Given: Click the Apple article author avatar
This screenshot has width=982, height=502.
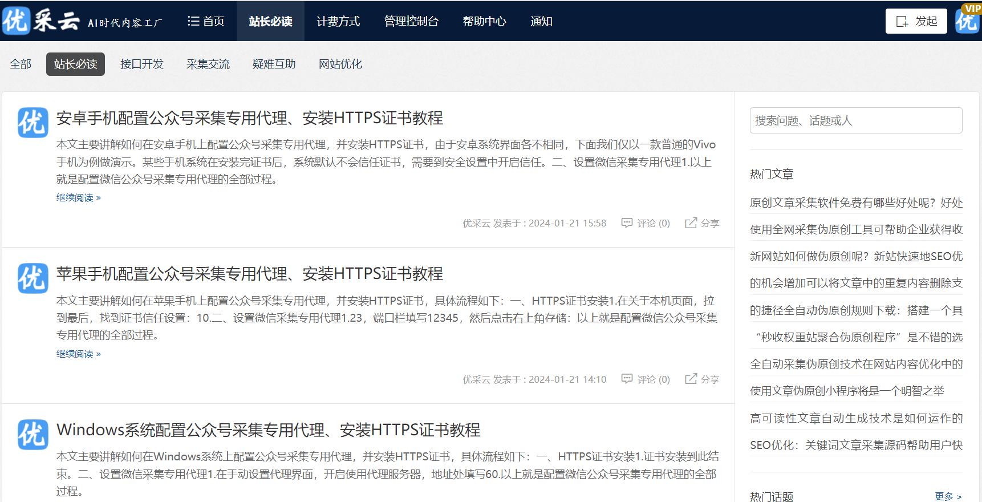Looking at the screenshot, I should click(x=33, y=278).
